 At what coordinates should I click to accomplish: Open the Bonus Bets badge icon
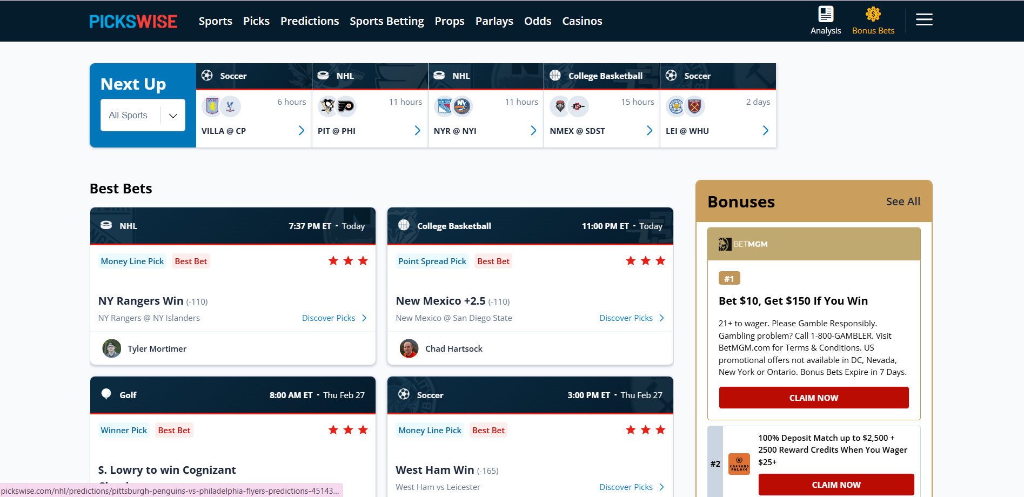pos(873,14)
